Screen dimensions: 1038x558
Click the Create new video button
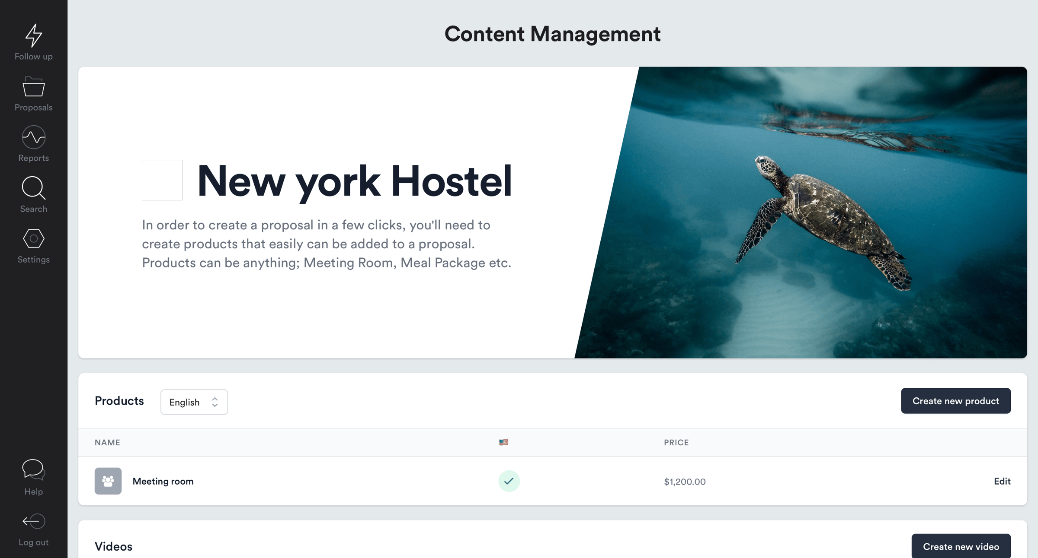pyautogui.click(x=961, y=546)
